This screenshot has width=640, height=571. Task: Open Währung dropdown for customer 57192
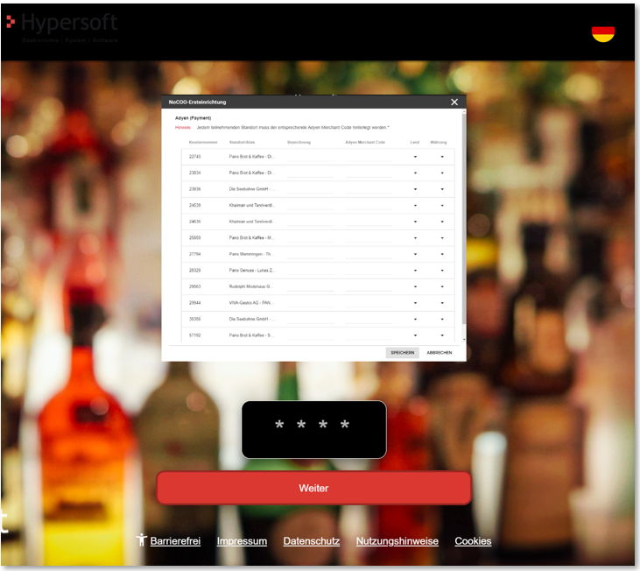[442, 335]
